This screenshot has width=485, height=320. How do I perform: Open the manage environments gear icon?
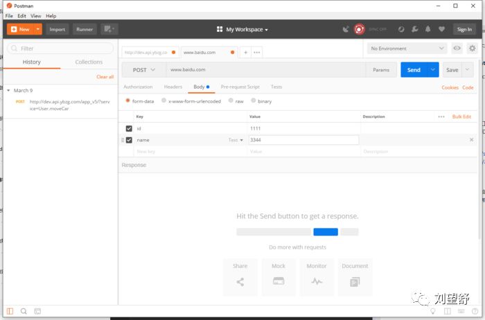click(x=473, y=48)
